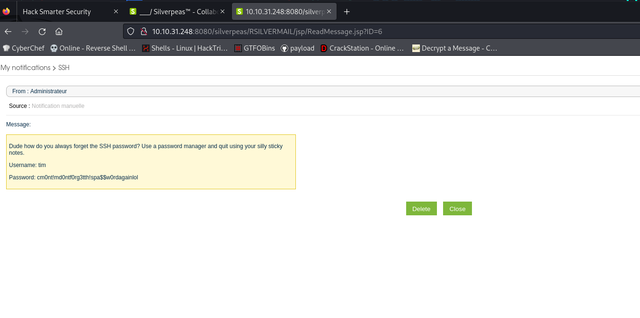
Task: Open the CyberChef bookmark
Action: coord(24,48)
